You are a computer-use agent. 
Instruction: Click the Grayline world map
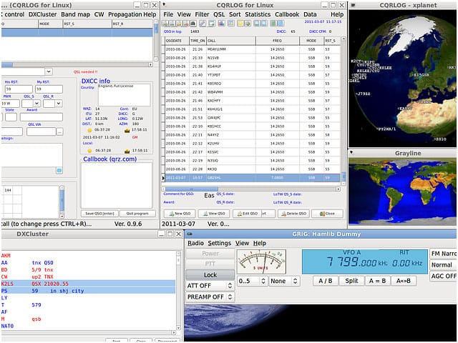(402, 192)
